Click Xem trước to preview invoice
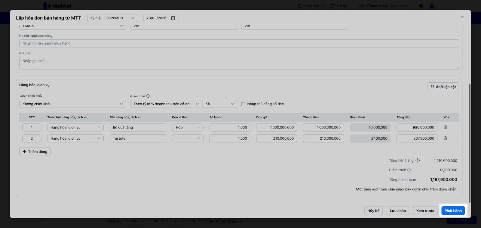This screenshot has height=228, width=481. [425, 211]
